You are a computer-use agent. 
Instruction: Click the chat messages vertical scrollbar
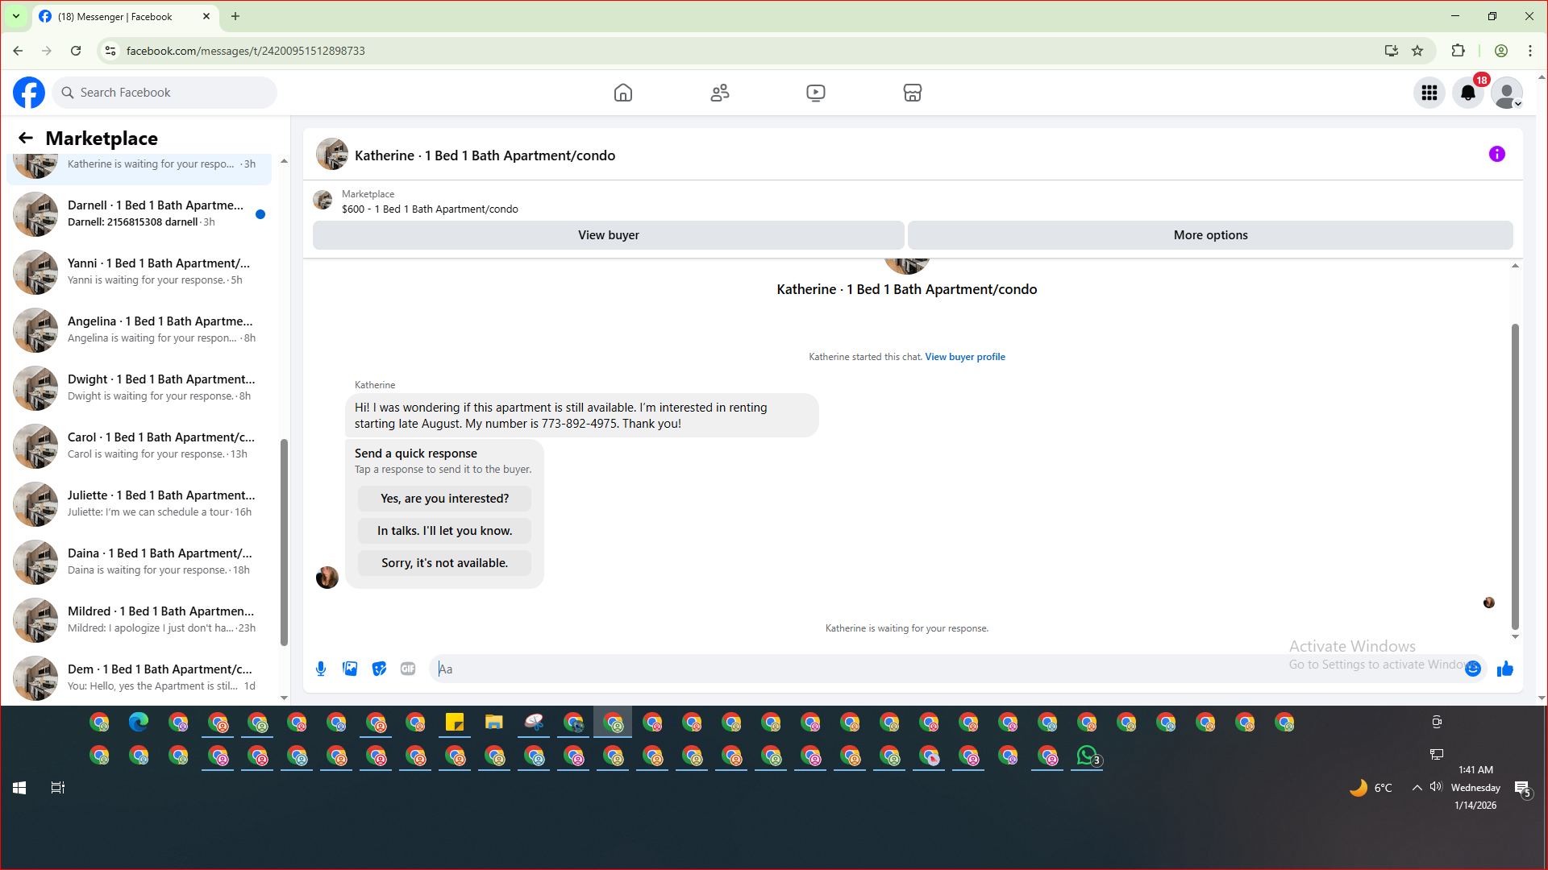click(x=1515, y=475)
